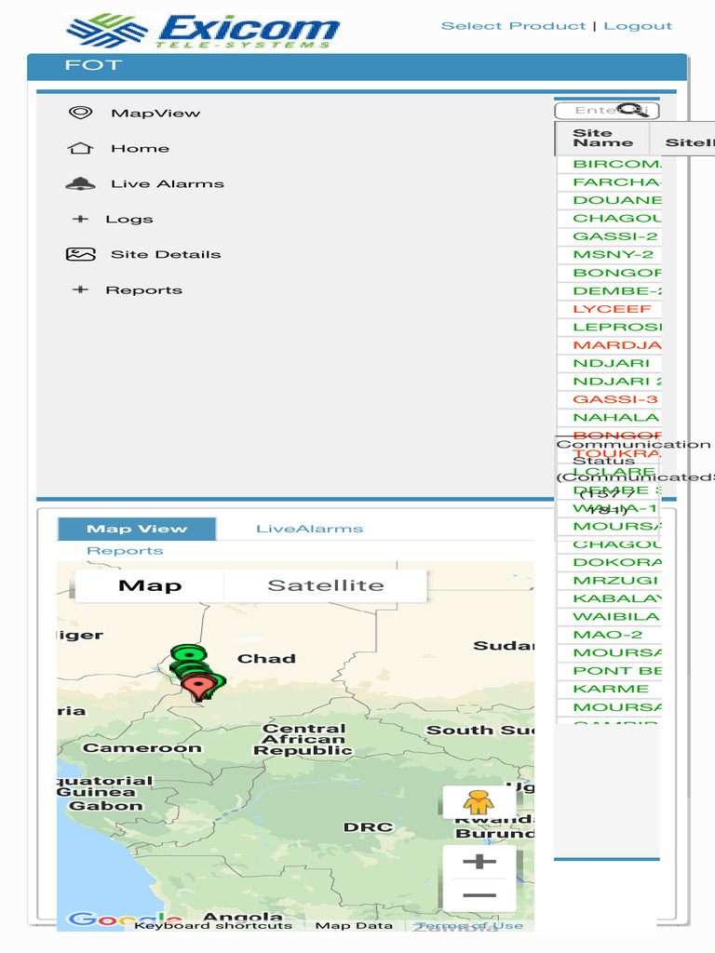Open MapView from the sidebar menu

click(155, 113)
